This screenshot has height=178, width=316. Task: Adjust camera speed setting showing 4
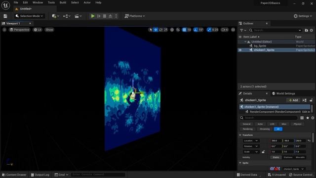point(225,30)
